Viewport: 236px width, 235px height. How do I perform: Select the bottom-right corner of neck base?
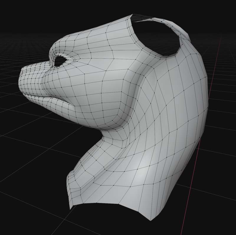(x=151, y=220)
